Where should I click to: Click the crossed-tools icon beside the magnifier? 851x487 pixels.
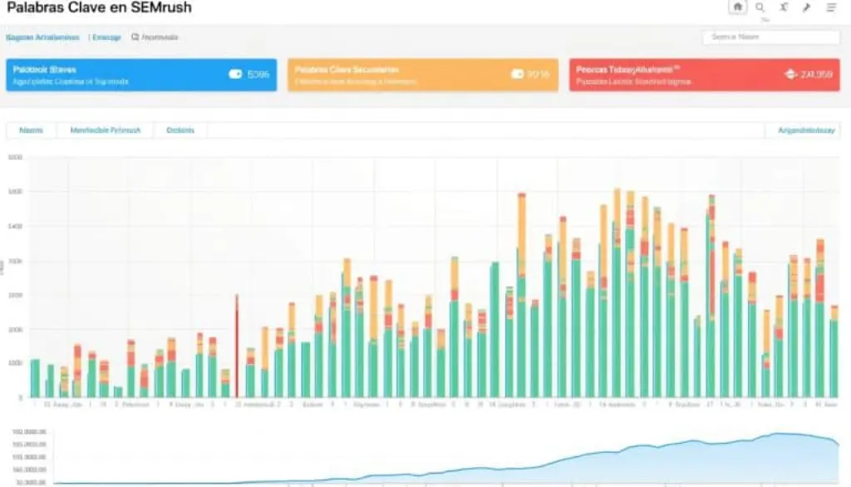[784, 7]
